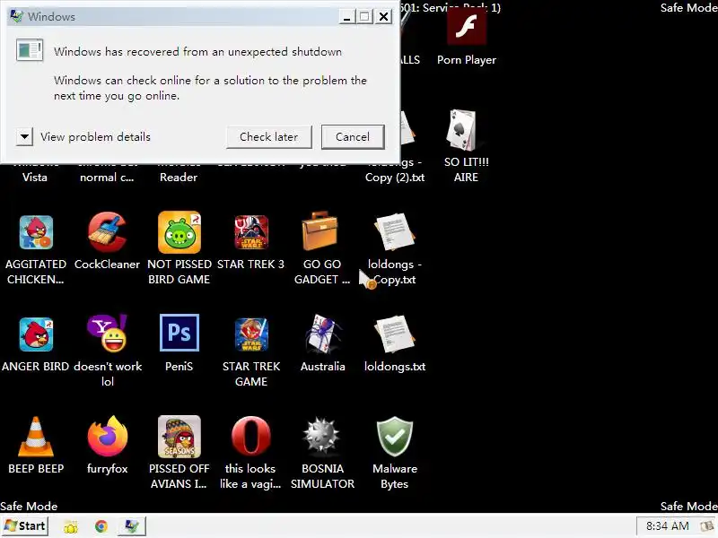Screen dimensions: 718x538
Task: Minimize the Windows recovery dialog
Action: pos(346,17)
